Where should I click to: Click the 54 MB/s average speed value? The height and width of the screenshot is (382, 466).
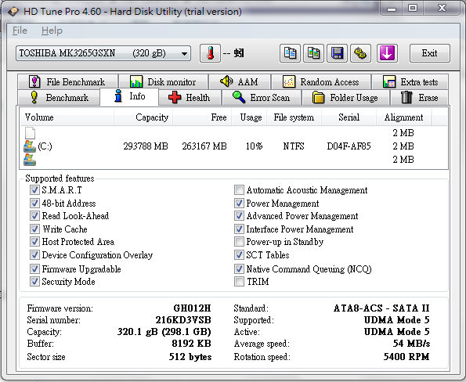coord(411,344)
